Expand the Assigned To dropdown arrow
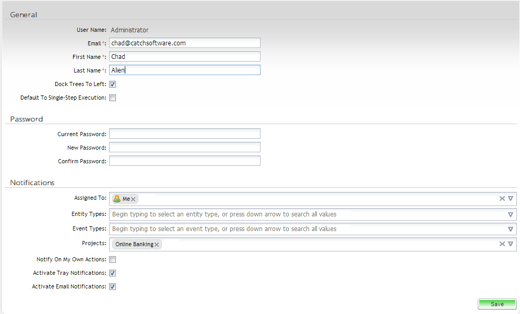This screenshot has height=314, width=520. point(511,199)
